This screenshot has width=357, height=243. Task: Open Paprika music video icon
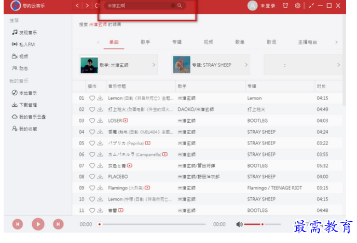point(148,143)
